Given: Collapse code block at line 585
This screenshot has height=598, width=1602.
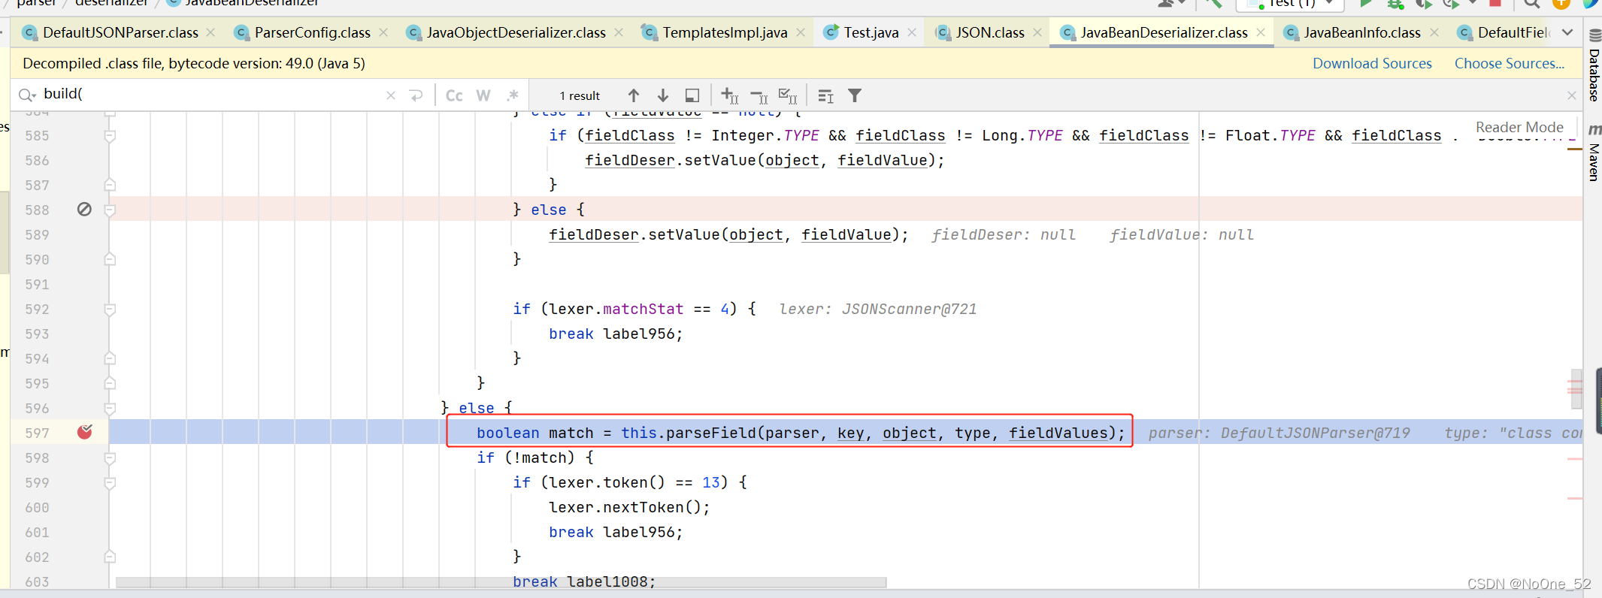Looking at the screenshot, I should (x=110, y=136).
